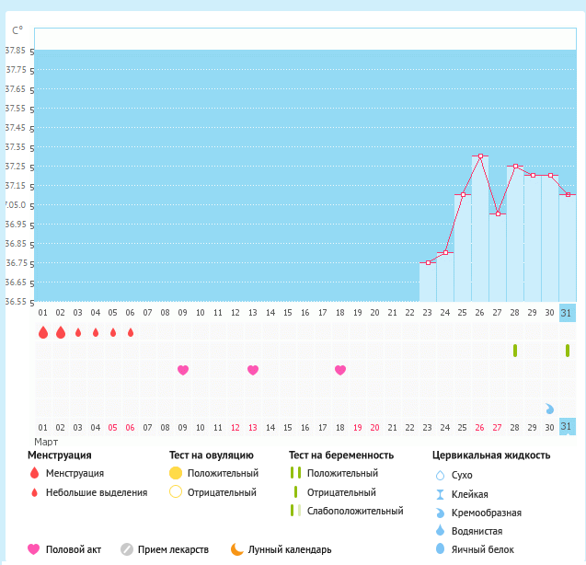
Task: Click the Небольшие выделения legend label
Action: (x=97, y=492)
